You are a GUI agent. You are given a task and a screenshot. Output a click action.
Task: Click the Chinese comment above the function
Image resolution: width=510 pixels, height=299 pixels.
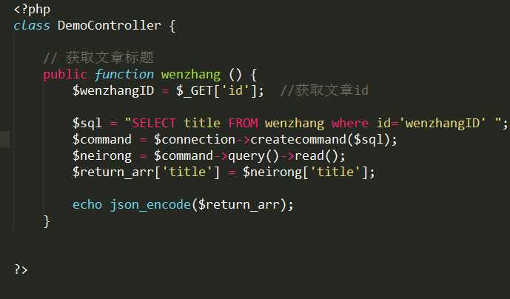click(98, 58)
